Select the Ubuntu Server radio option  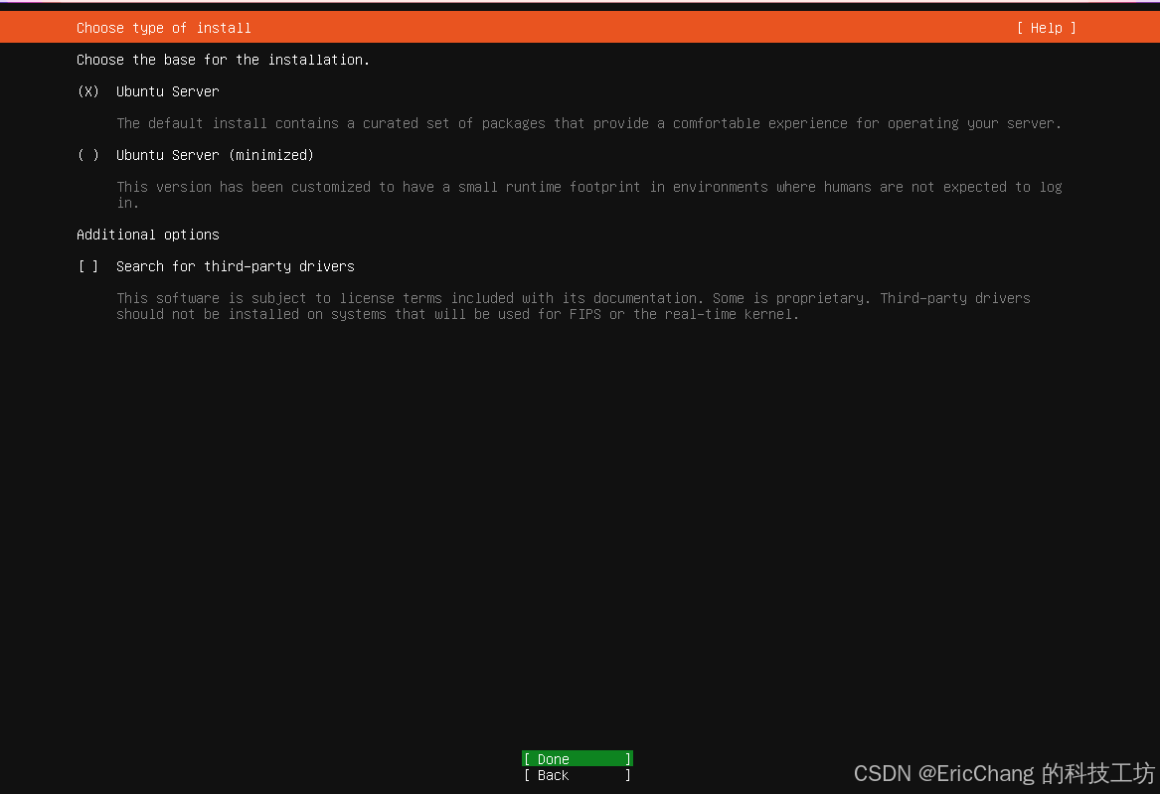(149, 91)
